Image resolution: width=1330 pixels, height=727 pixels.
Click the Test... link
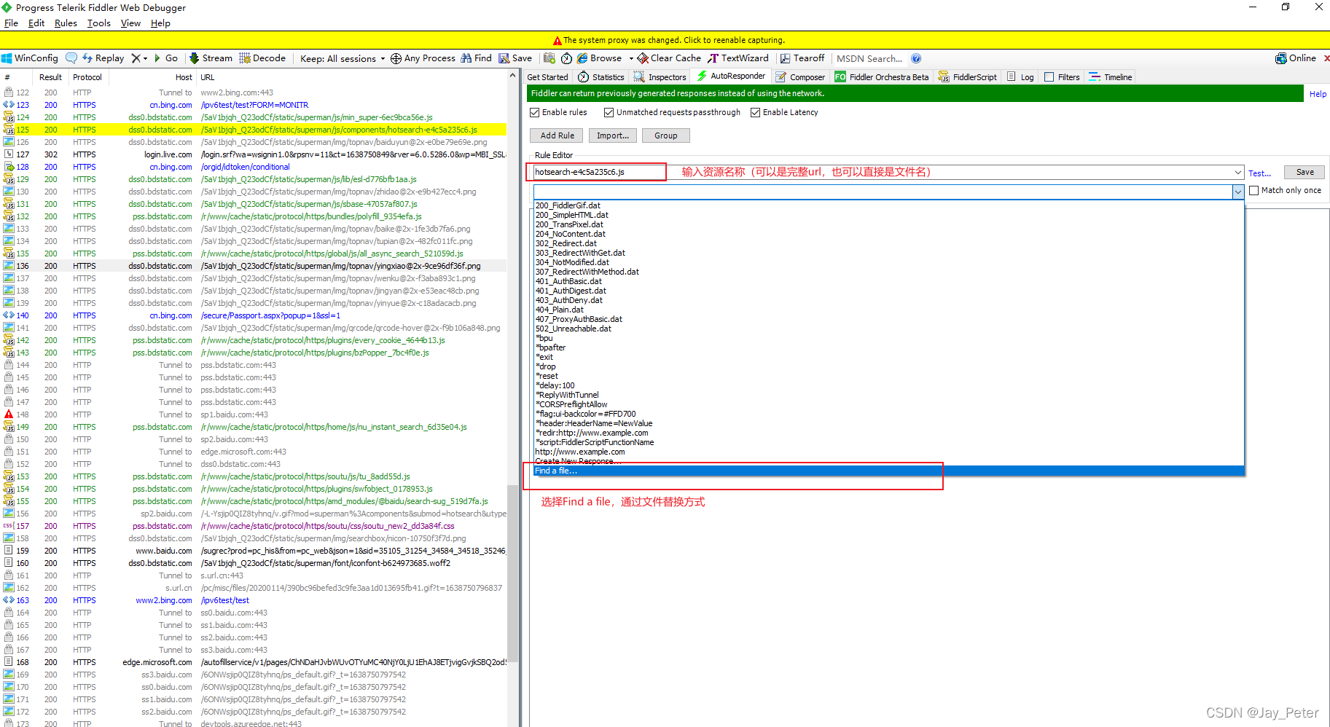pyautogui.click(x=1259, y=173)
